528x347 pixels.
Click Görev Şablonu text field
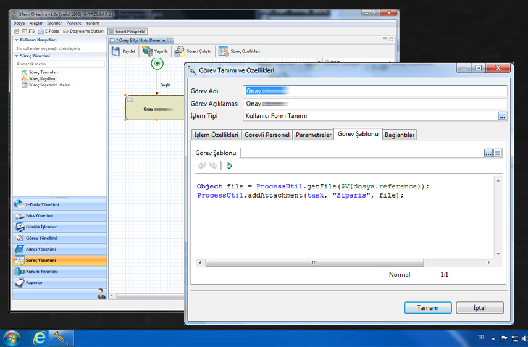362,153
